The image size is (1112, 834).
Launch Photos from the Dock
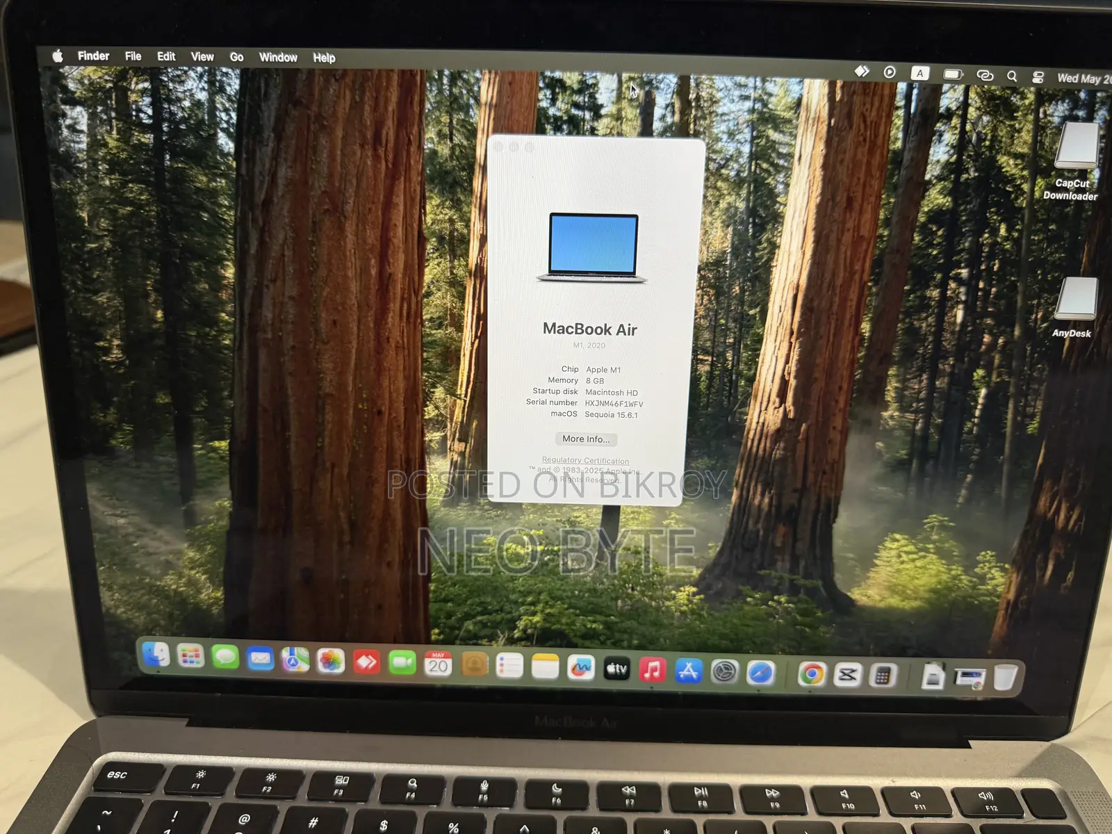(331, 661)
